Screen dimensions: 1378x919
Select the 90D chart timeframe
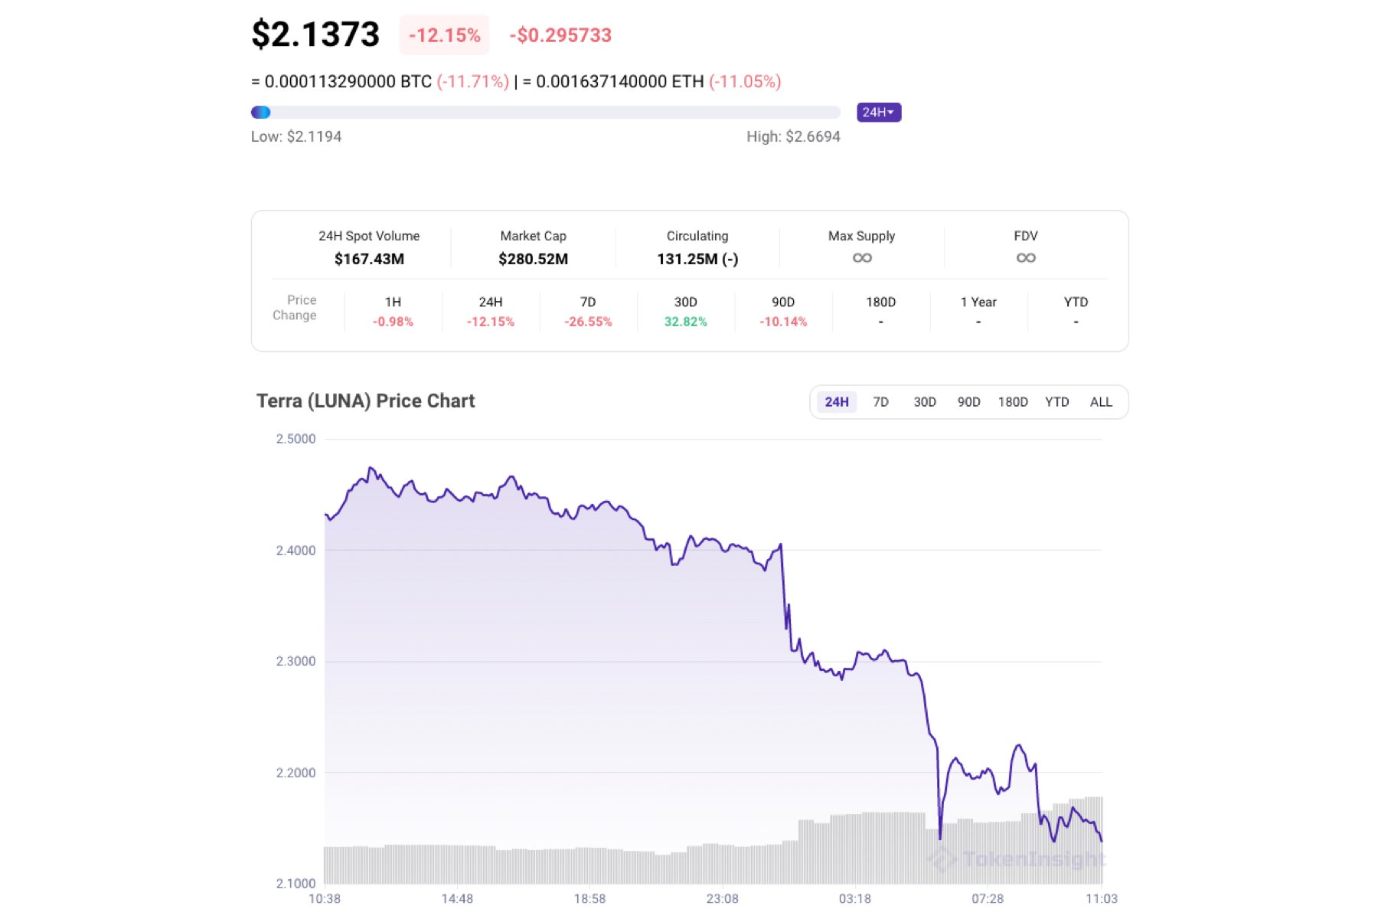(x=968, y=401)
